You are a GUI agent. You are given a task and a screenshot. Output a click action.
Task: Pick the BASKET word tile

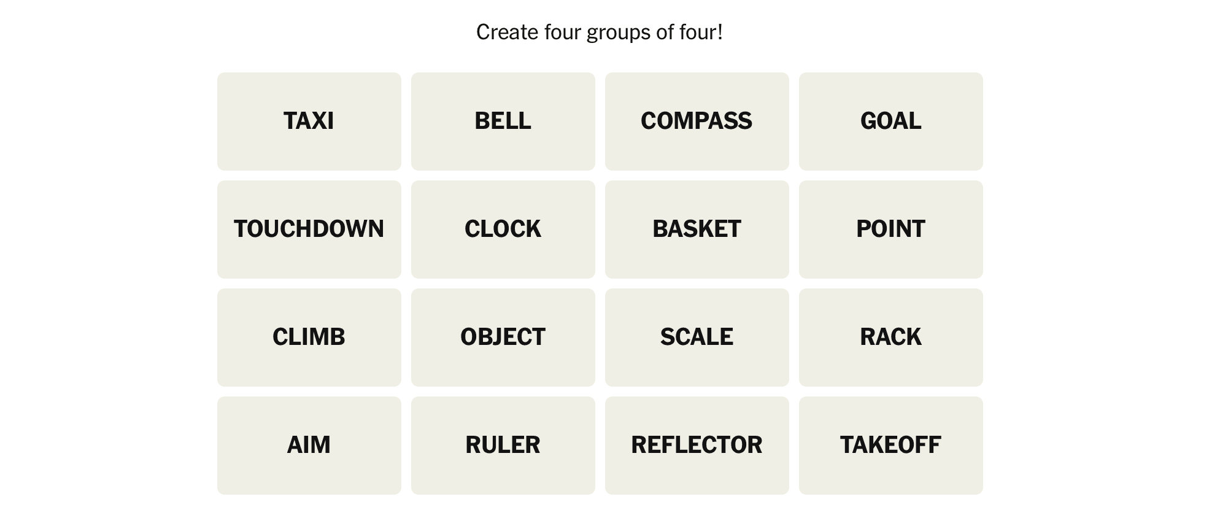tap(697, 230)
